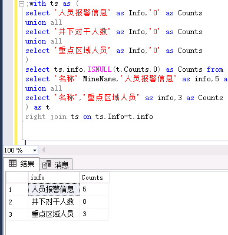This screenshot has height=235, width=228.
Task: Select row header 1 in results grid
Action: tap(17, 190)
